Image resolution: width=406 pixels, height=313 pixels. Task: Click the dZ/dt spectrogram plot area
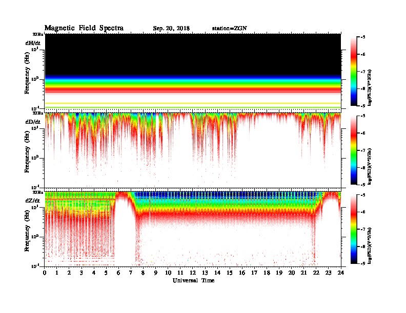[x=193, y=229]
